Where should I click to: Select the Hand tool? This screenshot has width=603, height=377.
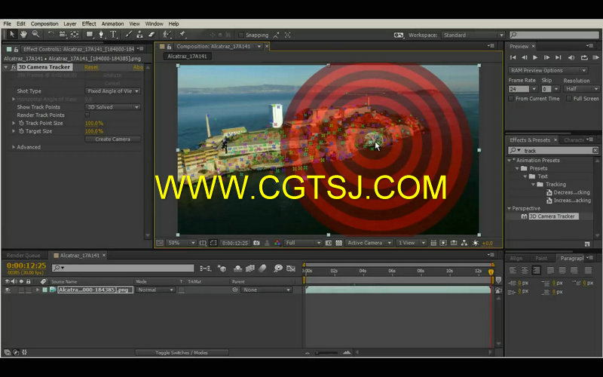[23, 35]
